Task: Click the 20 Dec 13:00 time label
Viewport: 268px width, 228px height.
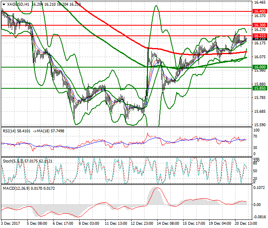Action: (246, 224)
